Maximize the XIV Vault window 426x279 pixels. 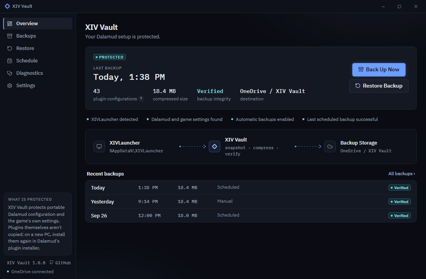pos(399,6)
